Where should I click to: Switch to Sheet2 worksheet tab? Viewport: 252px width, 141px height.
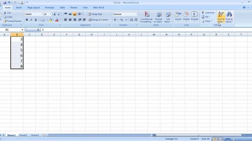click(x=23, y=135)
